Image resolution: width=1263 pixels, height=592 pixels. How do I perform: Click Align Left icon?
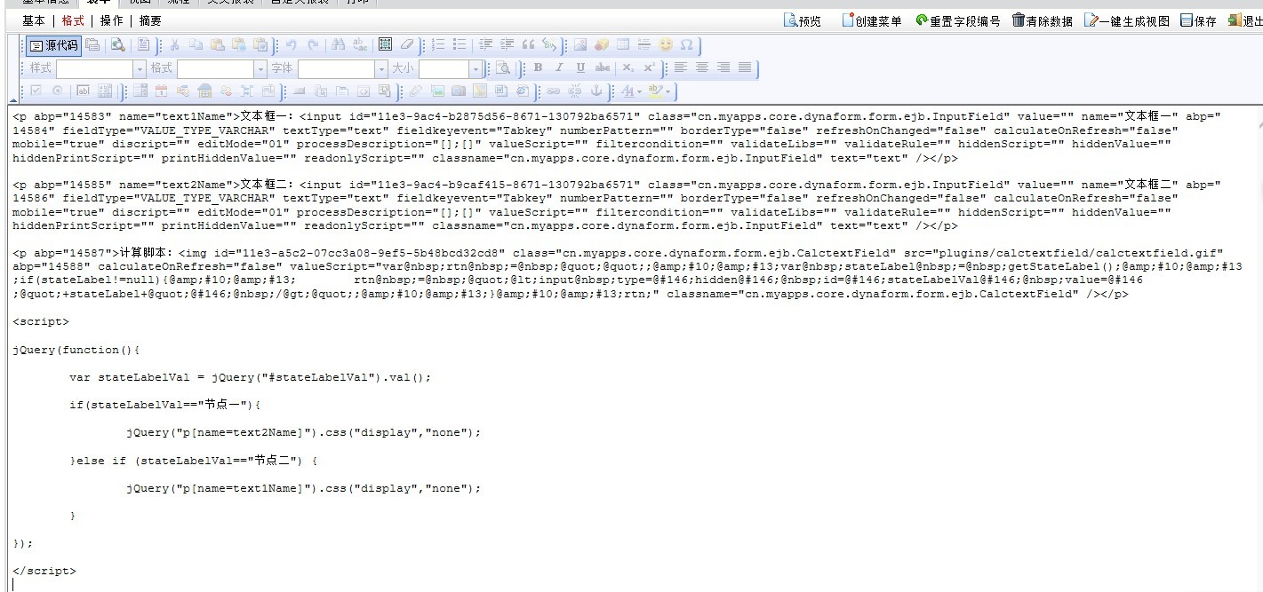[x=680, y=67]
